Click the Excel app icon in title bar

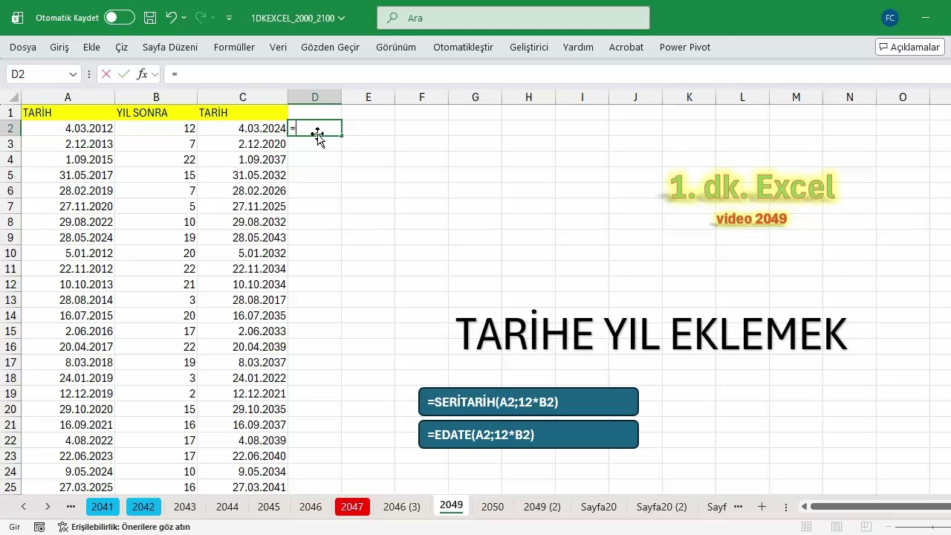coord(18,18)
